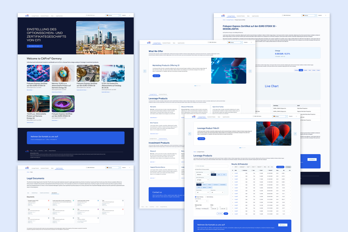Click the Strike From stepper field
Screen dimensions: 348x232
click(x=214, y=209)
